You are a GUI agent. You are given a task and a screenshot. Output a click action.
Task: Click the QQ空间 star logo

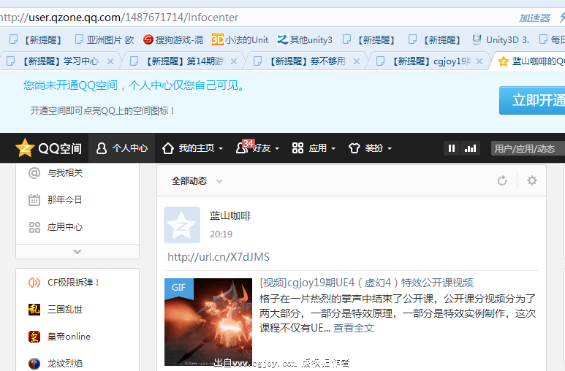click(25, 148)
